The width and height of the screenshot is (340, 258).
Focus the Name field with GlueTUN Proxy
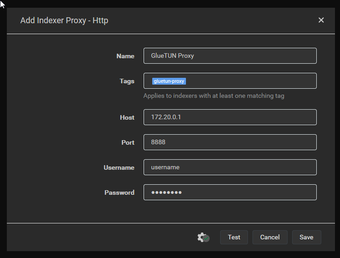pos(230,56)
